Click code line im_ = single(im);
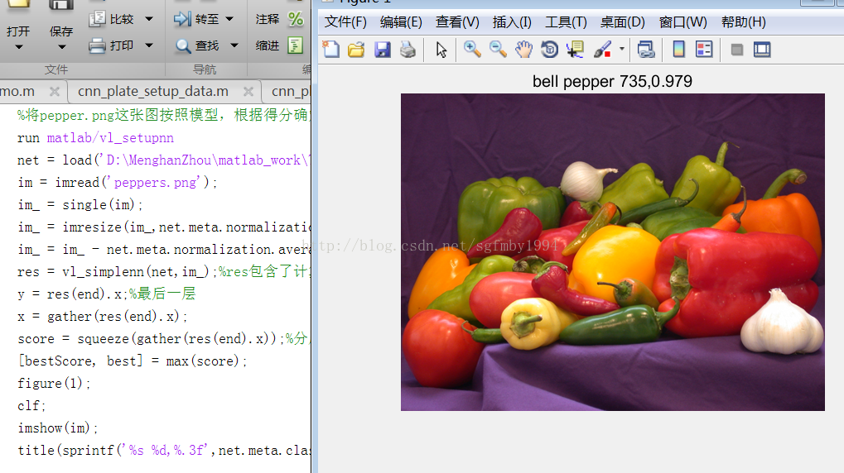844x473 pixels. 80,205
